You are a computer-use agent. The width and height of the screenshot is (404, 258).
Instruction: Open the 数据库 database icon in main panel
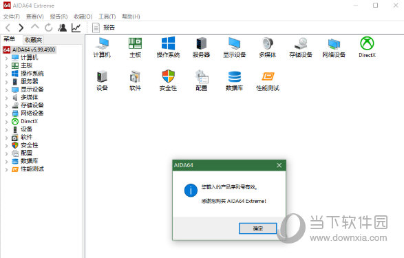pos(235,80)
